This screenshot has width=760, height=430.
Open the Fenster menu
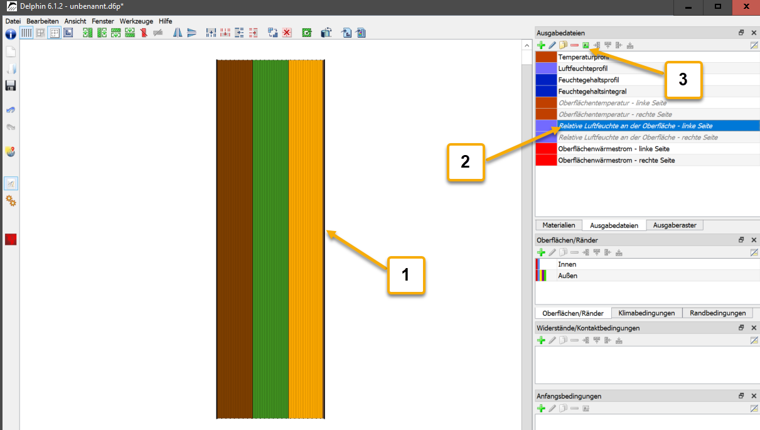[103, 21]
